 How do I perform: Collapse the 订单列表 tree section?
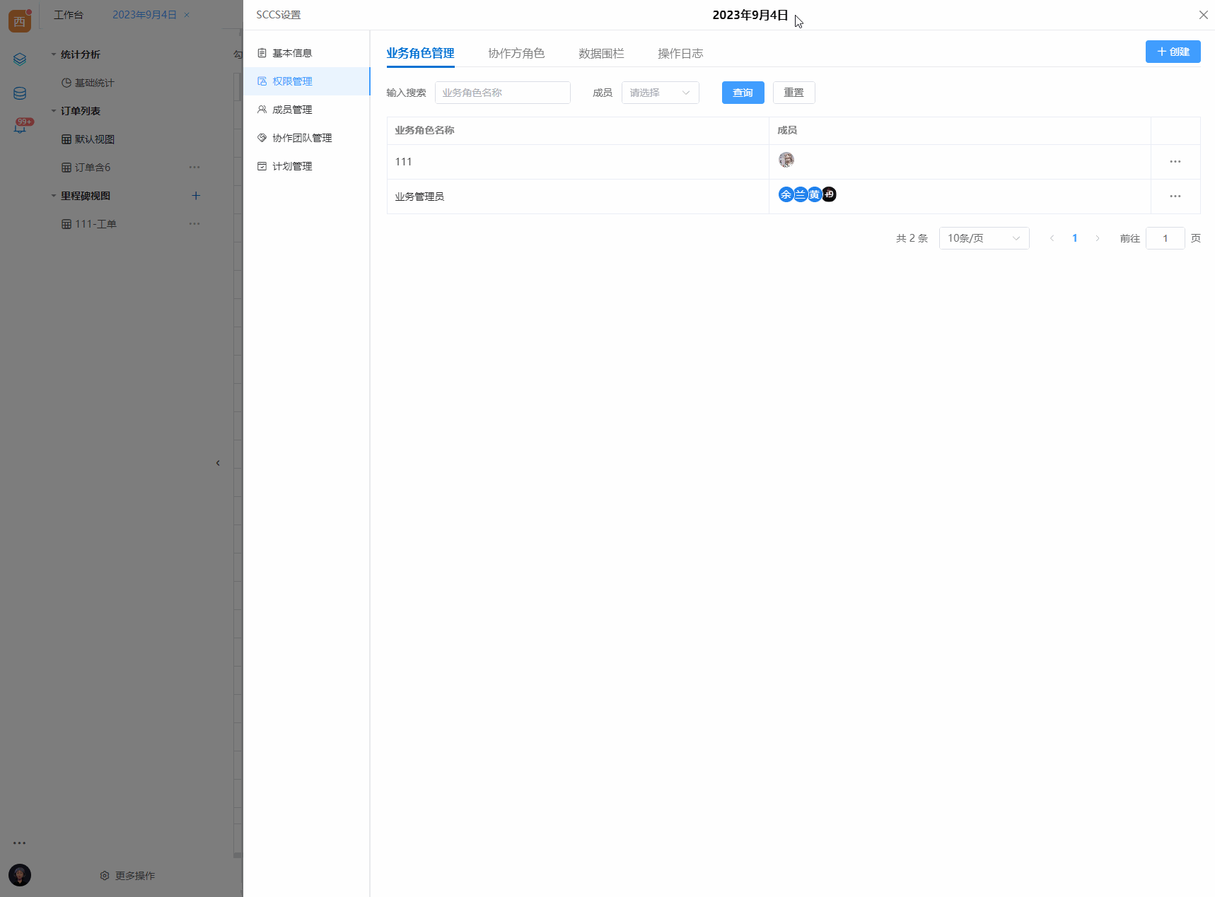[x=54, y=111]
